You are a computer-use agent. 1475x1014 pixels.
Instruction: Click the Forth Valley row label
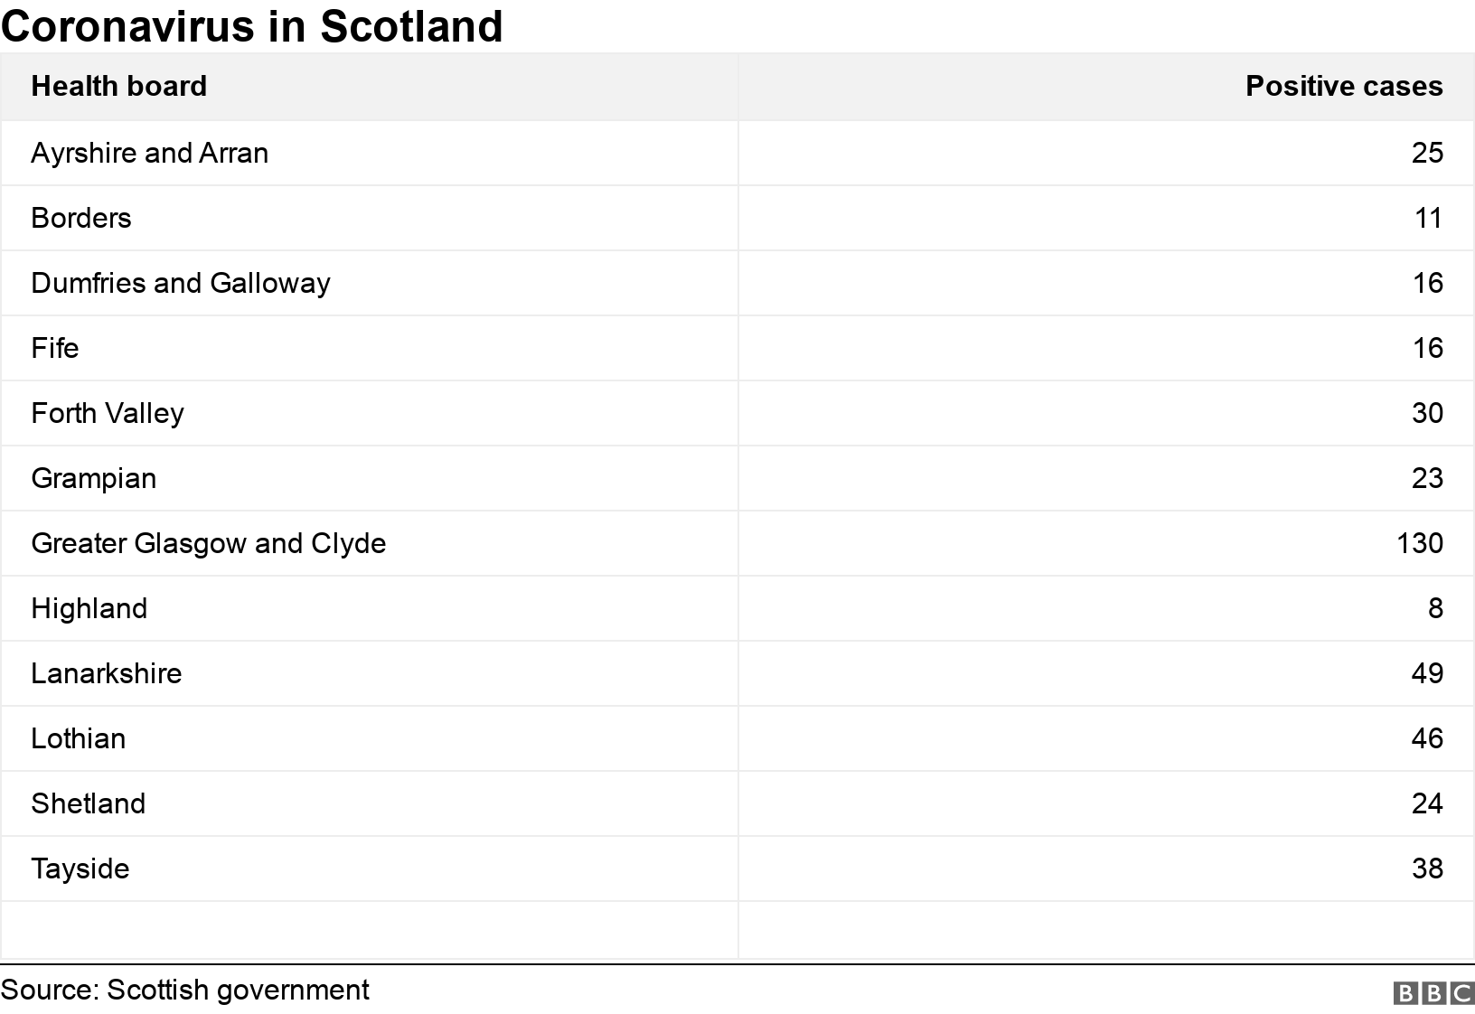pos(107,413)
